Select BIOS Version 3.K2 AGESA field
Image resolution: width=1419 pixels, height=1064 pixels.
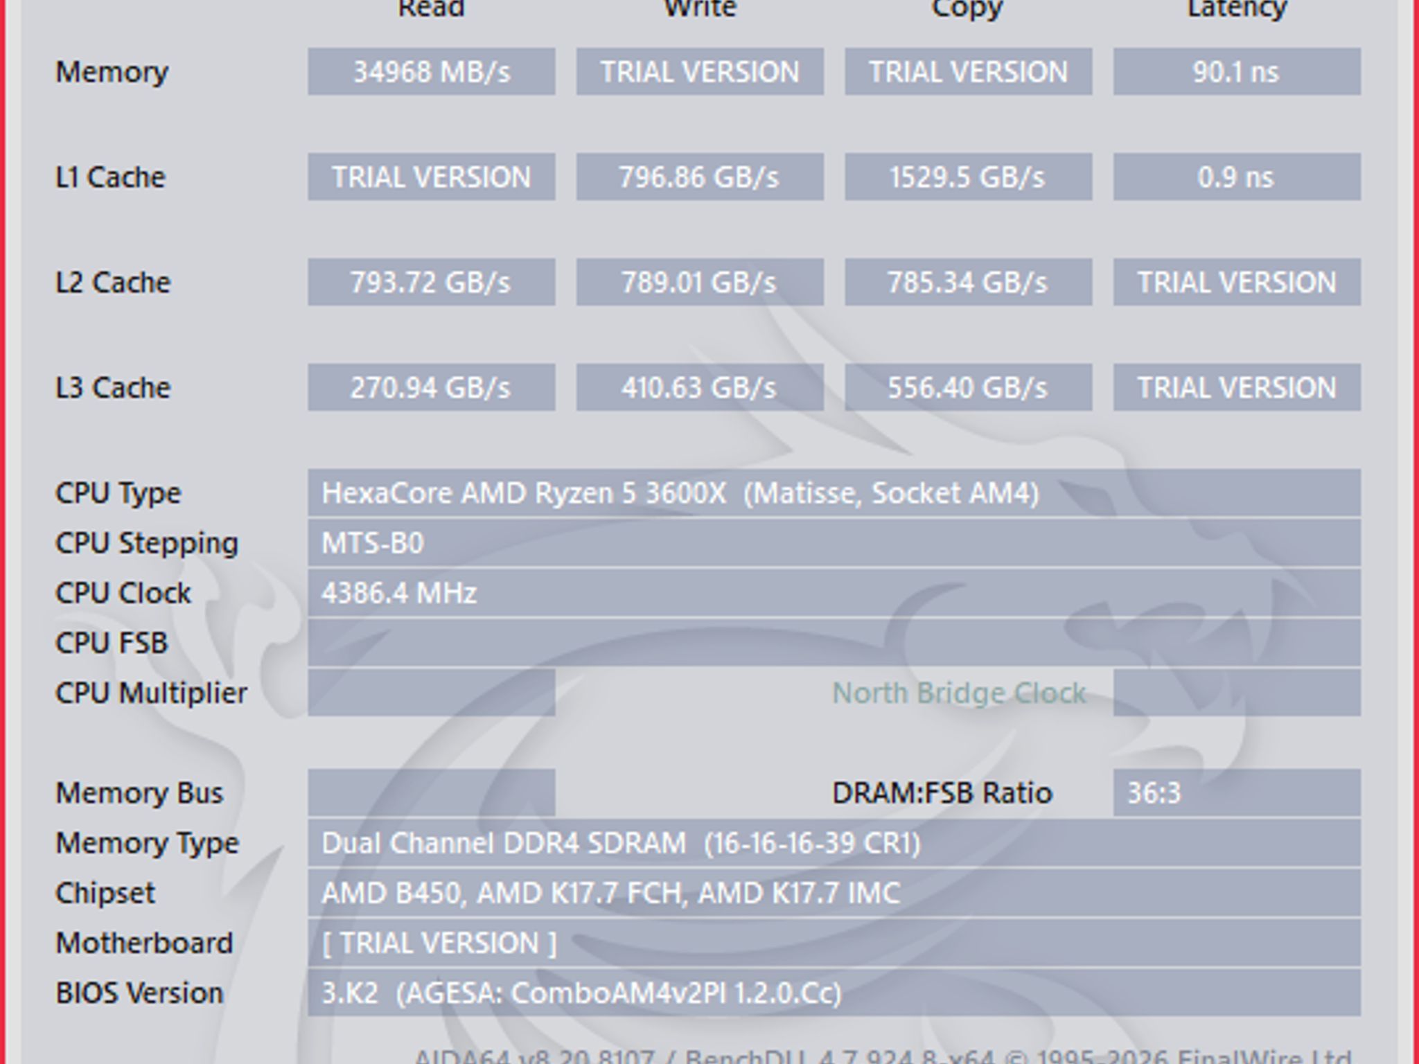click(834, 993)
